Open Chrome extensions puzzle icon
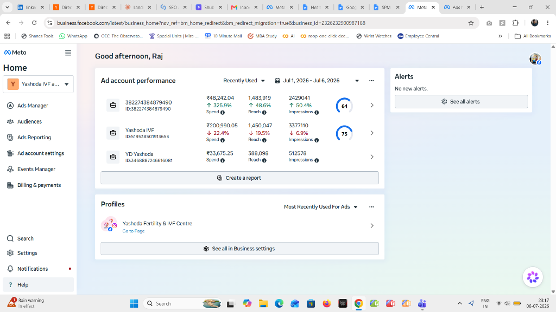Viewport: 556px width, 312px height. [516, 23]
